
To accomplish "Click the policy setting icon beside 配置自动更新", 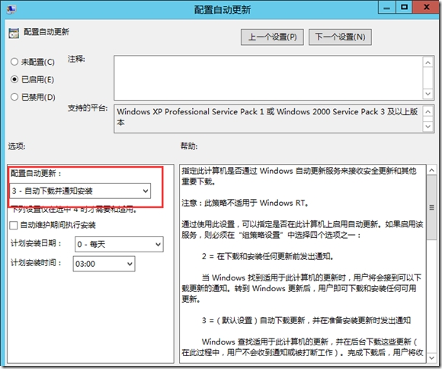I will coord(14,33).
